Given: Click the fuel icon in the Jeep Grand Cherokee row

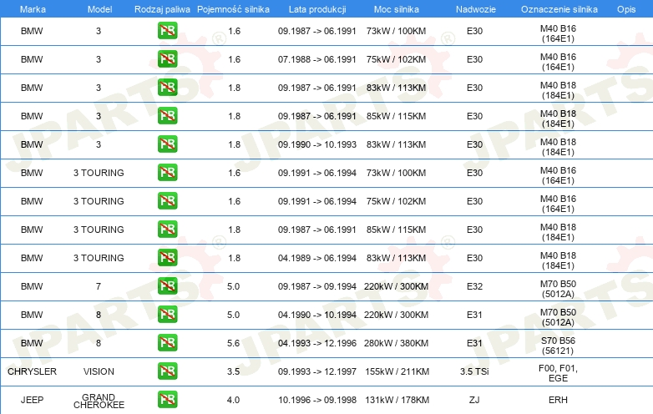Looking at the screenshot, I should tap(167, 400).
